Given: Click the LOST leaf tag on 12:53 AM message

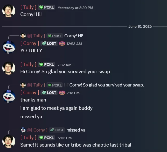Looking at the screenshot, I should (49, 44).
